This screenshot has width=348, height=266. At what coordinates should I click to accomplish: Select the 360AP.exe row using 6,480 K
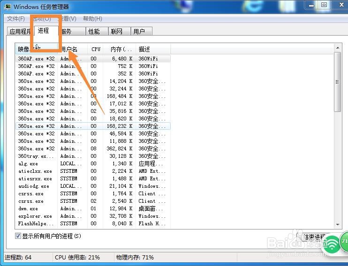pos(93,59)
